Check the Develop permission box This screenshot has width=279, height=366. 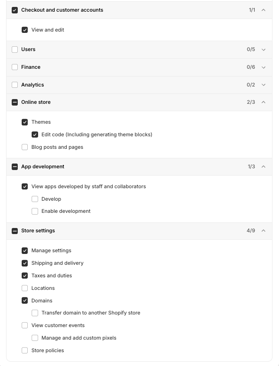tap(35, 199)
